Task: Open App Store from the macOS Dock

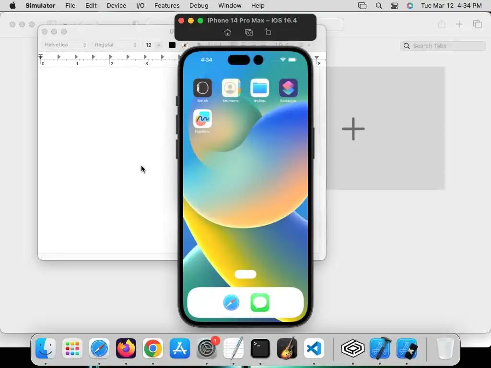Action: (180, 348)
